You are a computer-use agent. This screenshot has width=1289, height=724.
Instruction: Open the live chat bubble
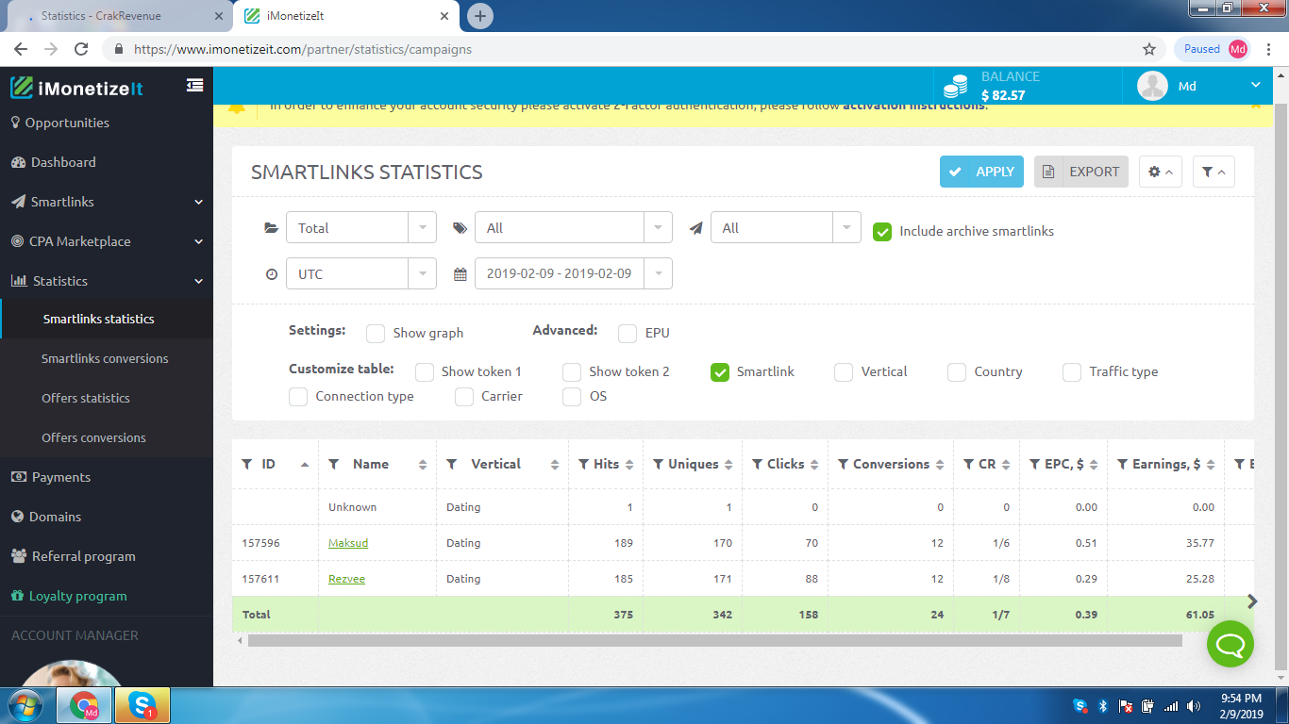(x=1230, y=644)
